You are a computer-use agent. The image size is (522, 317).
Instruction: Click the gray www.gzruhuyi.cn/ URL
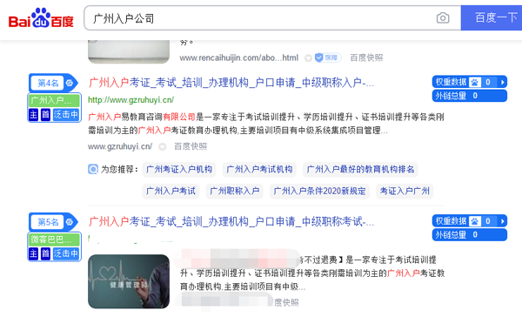click(120, 146)
